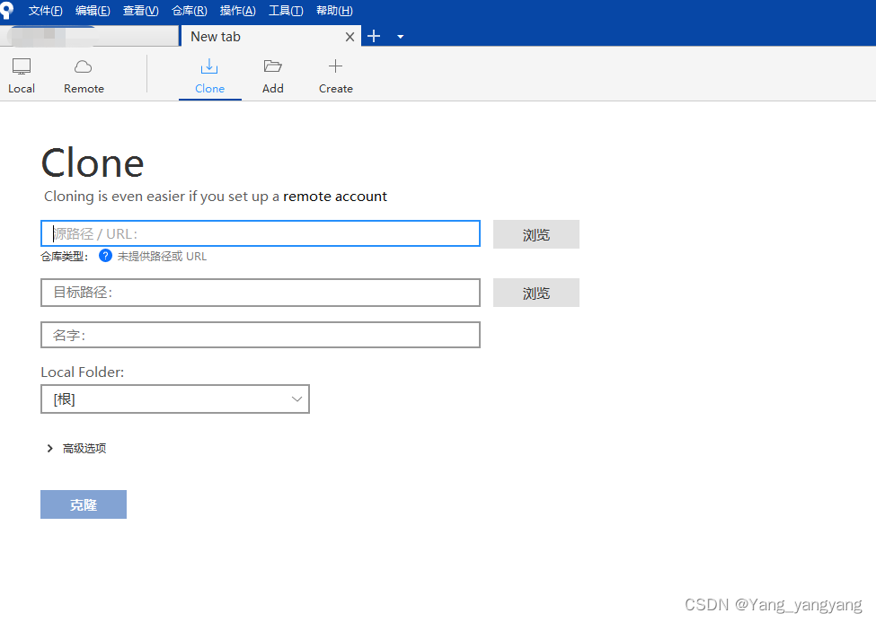This screenshot has height=622, width=876.
Task: Click the repository type help icon
Action: [105, 256]
